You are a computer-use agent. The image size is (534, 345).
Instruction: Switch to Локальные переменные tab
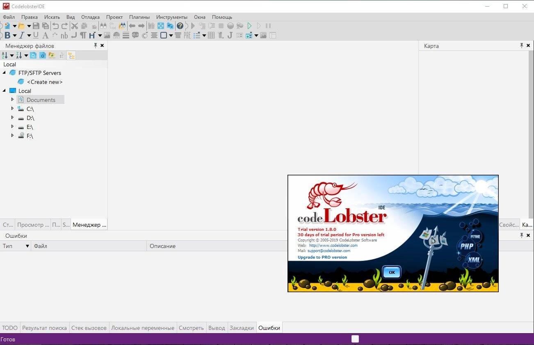point(143,328)
